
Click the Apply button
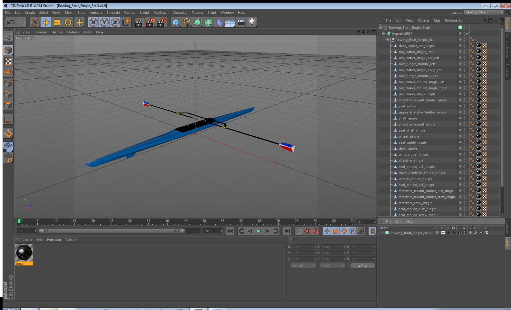[x=362, y=266]
